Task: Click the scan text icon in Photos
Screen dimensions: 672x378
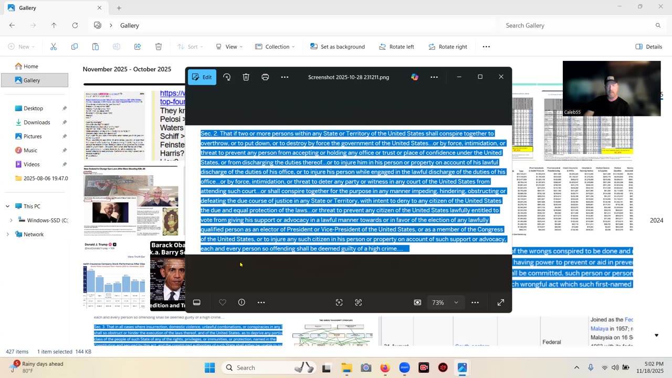Action: click(359, 302)
